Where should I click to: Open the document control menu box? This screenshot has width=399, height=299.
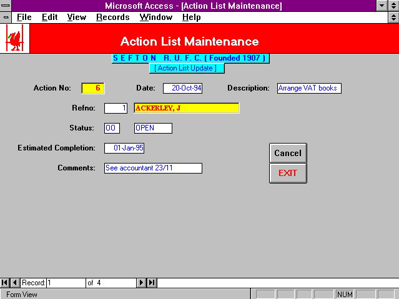tap(6, 17)
